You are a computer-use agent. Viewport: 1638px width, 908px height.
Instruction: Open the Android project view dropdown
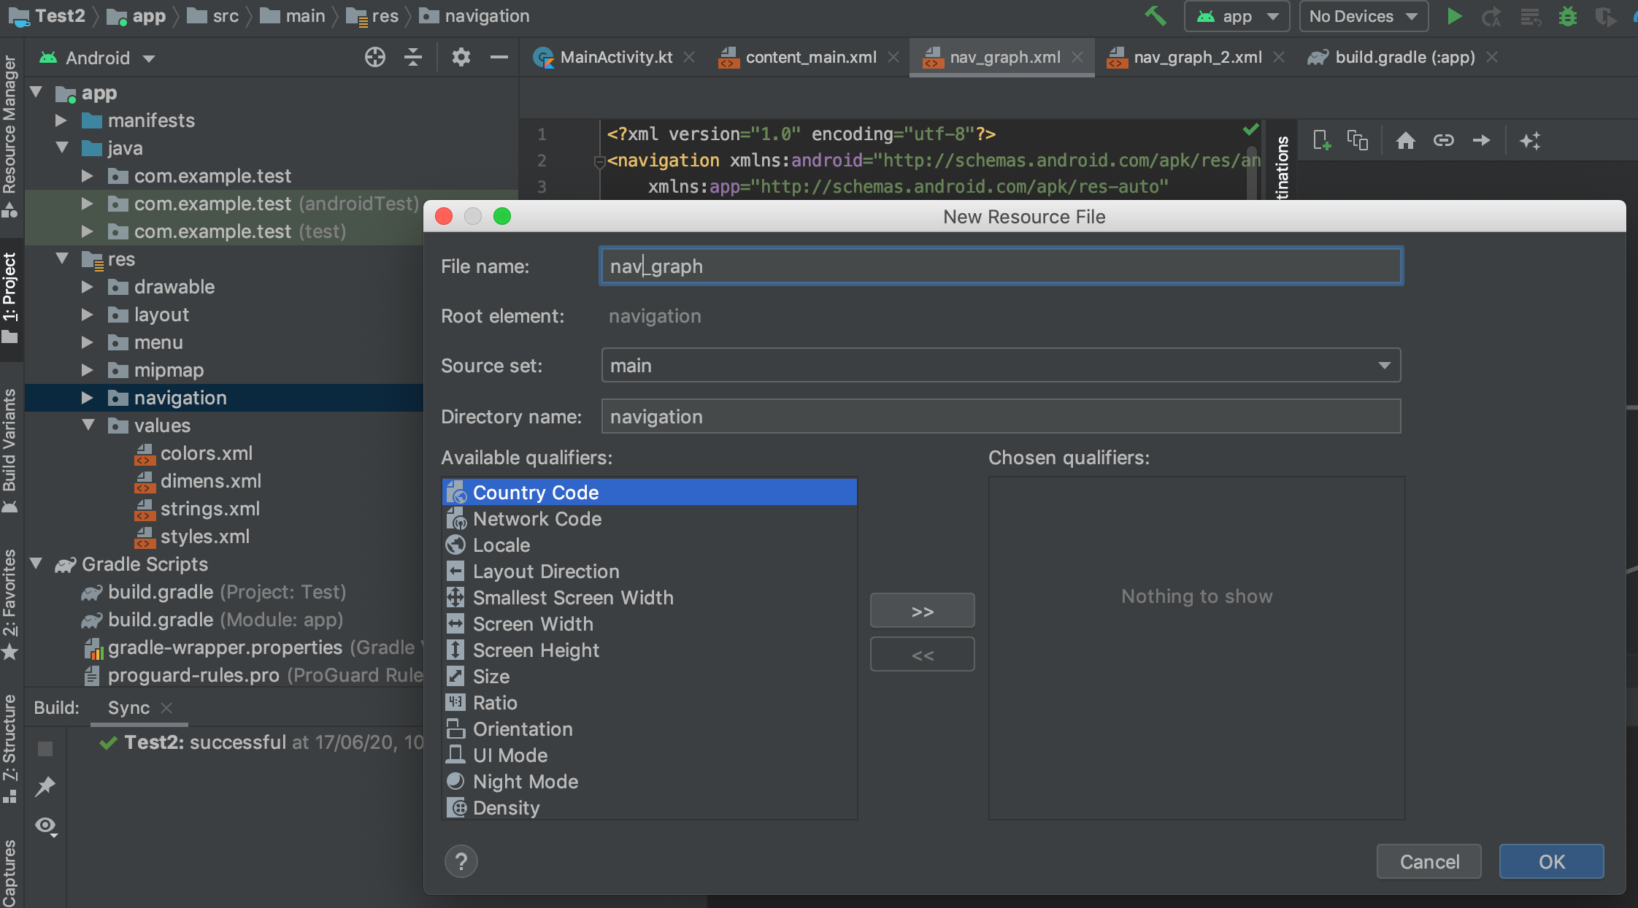point(97,58)
